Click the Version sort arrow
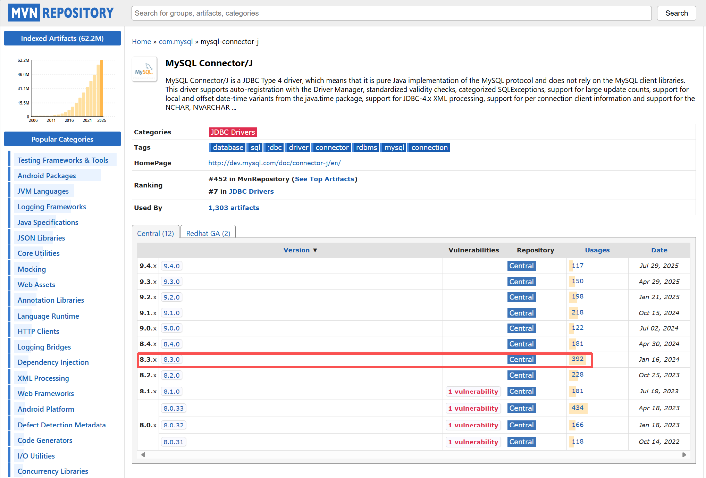The height and width of the screenshot is (478, 706). click(x=315, y=250)
